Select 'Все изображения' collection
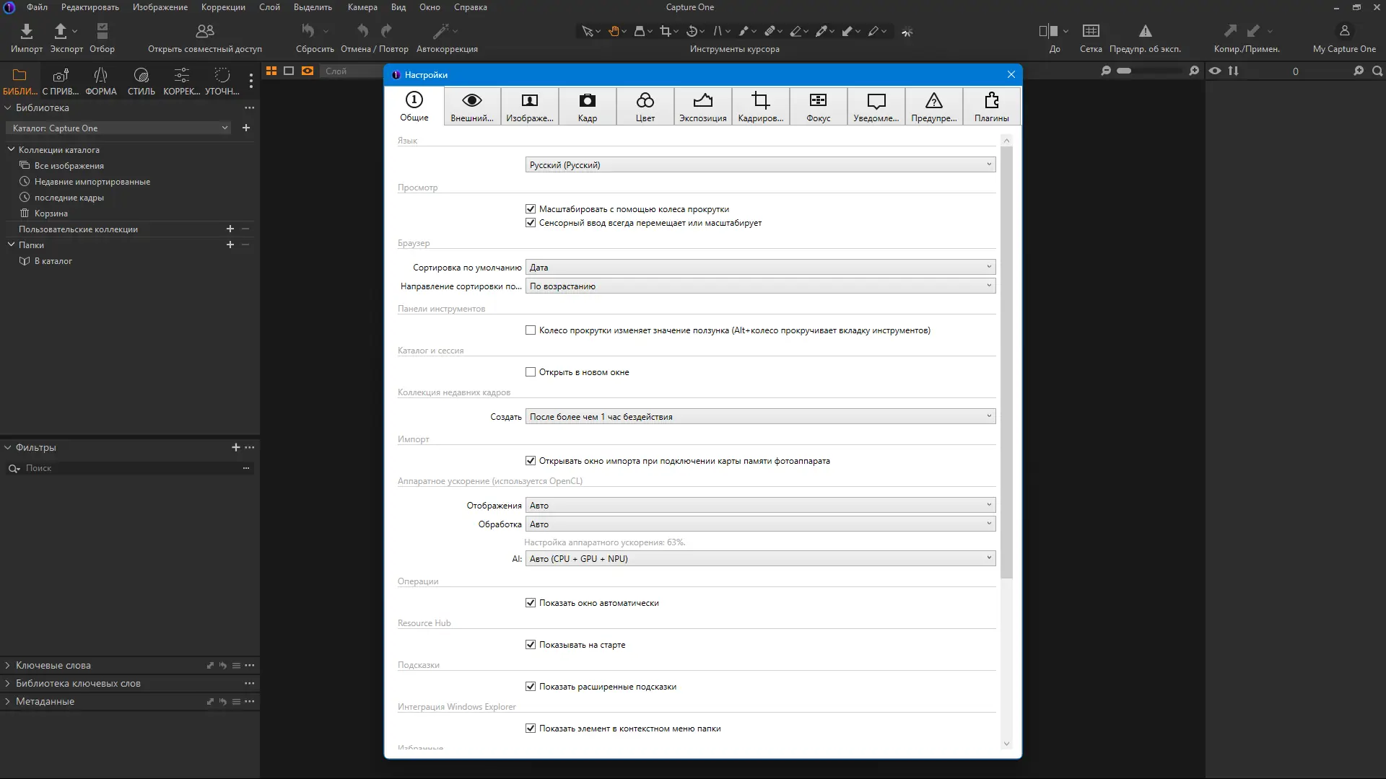 coord(69,166)
